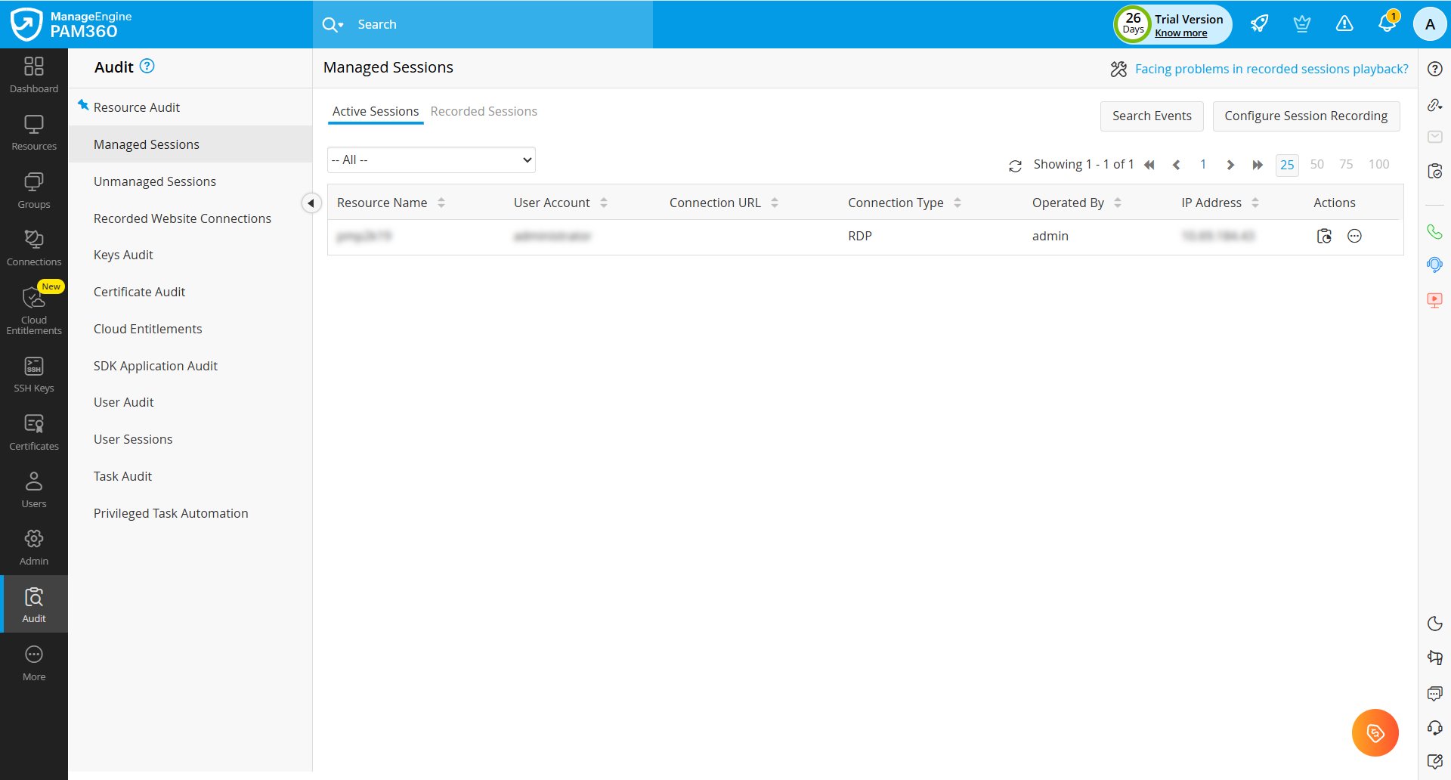The image size is (1451, 780).
Task: Open Admin settings sidebar icon
Action: pos(34,548)
